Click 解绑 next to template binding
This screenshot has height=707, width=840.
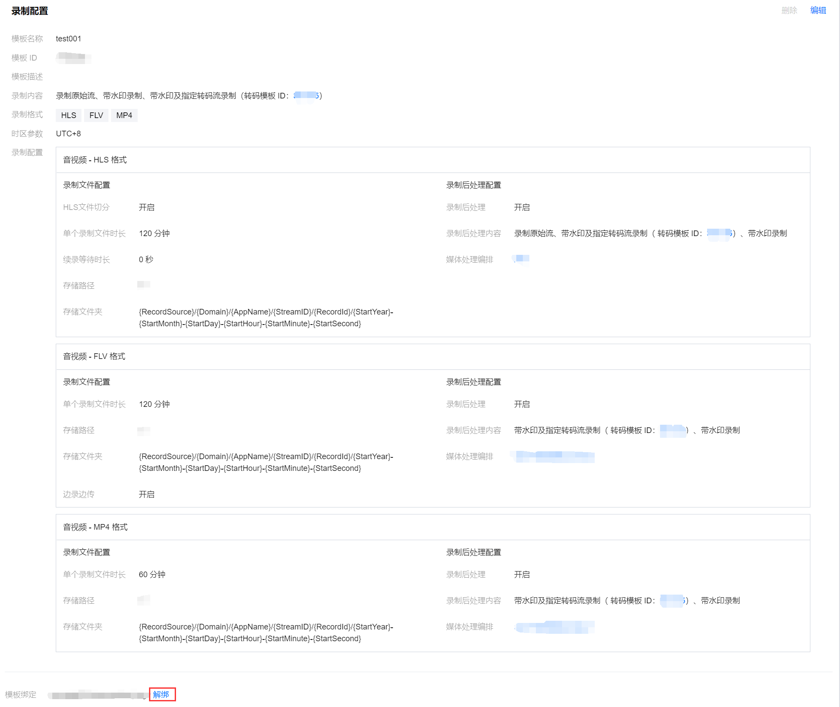pyautogui.click(x=161, y=694)
